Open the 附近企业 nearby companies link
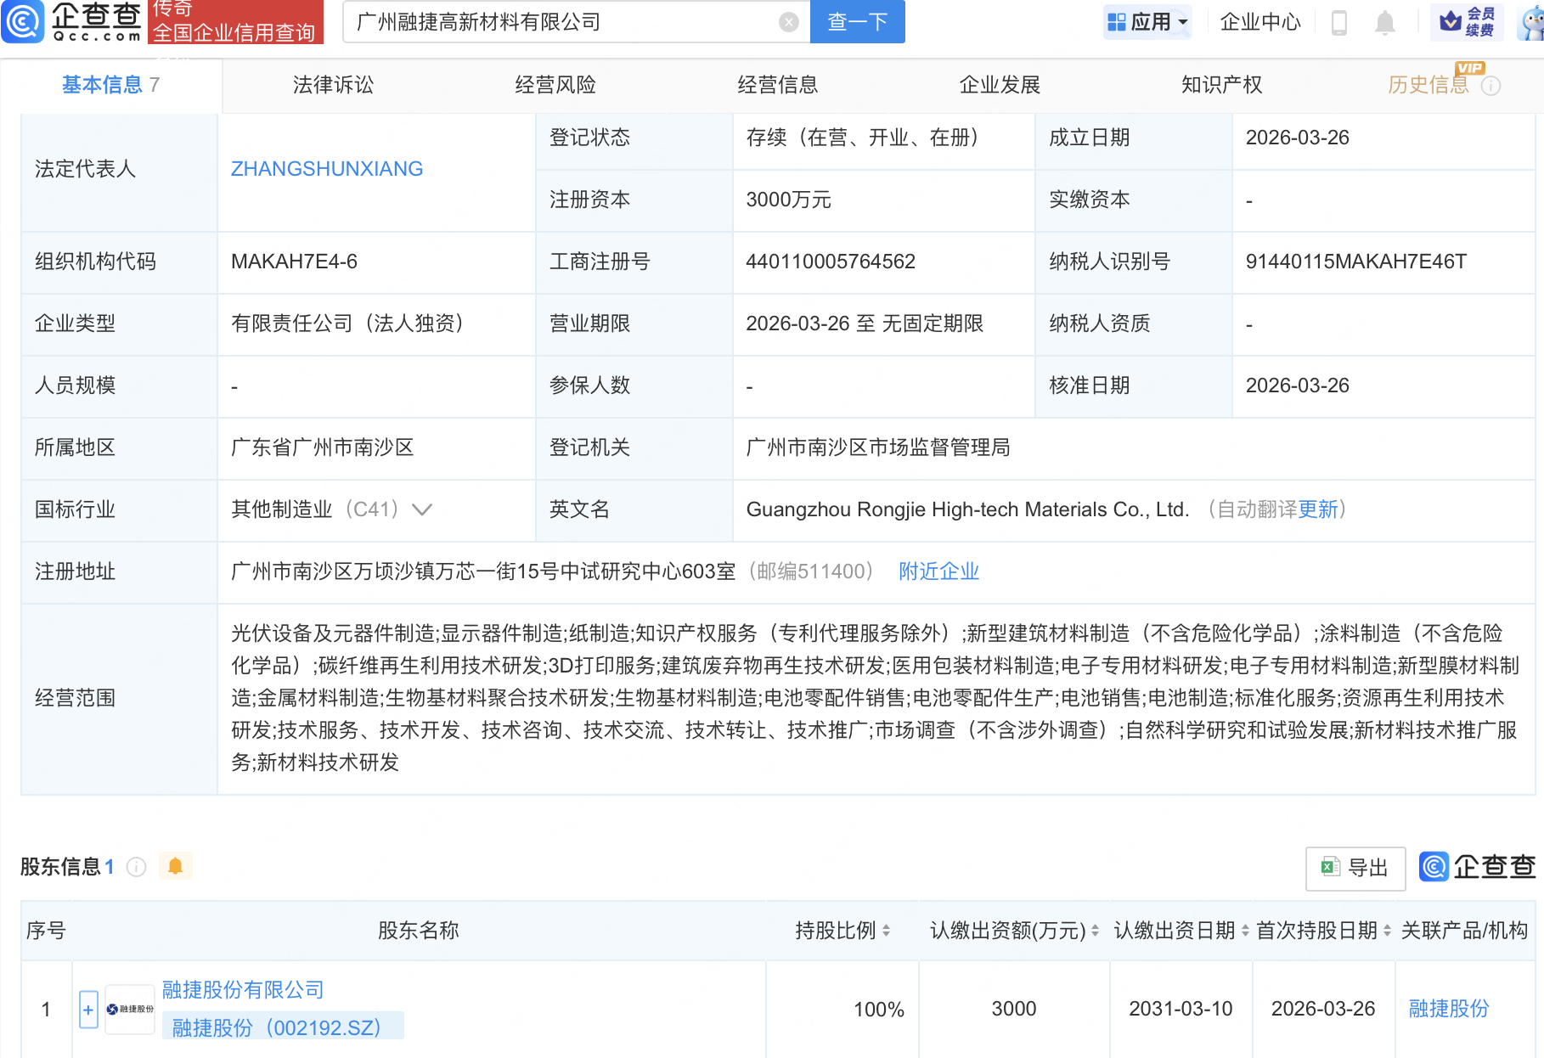 (x=938, y=571)
